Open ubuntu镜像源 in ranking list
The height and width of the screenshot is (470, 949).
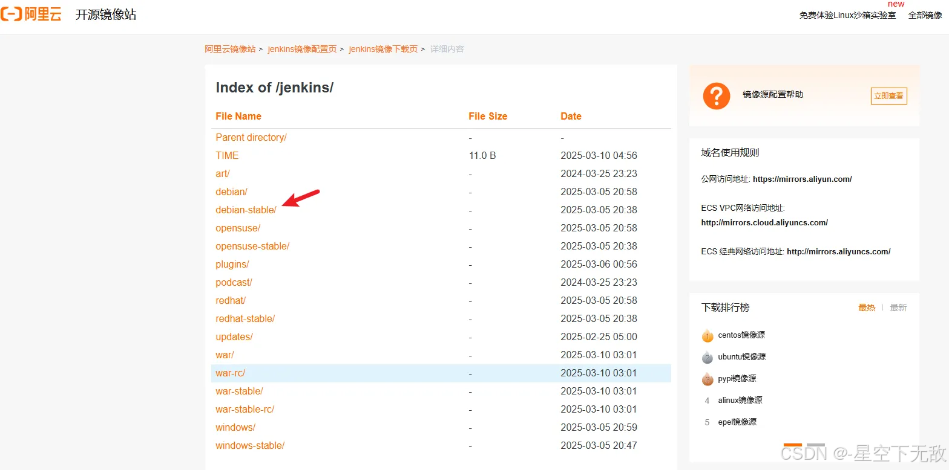[742, 356]
